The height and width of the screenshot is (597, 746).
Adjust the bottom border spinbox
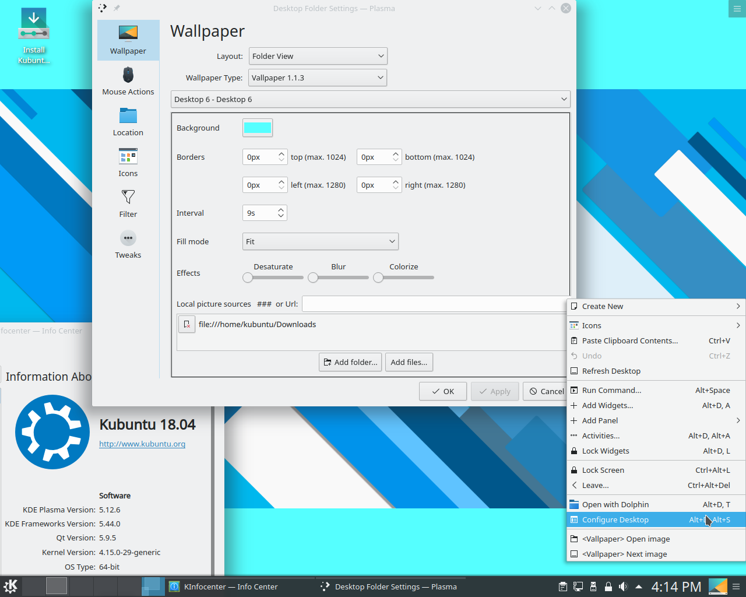pos(379,157)
